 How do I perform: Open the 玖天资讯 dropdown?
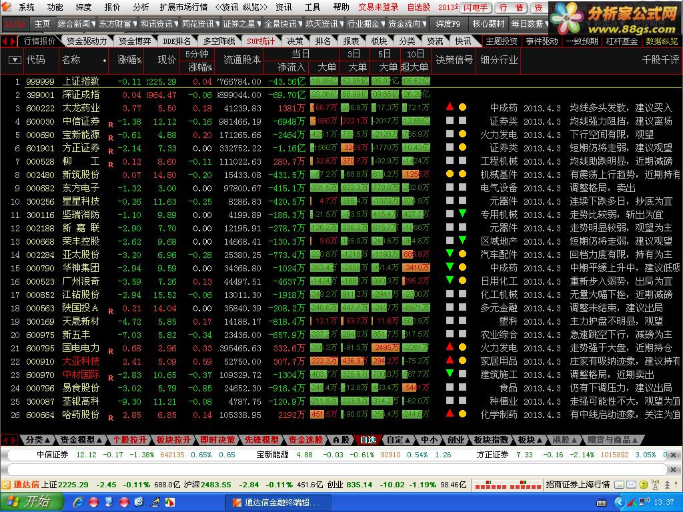pos(325,24)
